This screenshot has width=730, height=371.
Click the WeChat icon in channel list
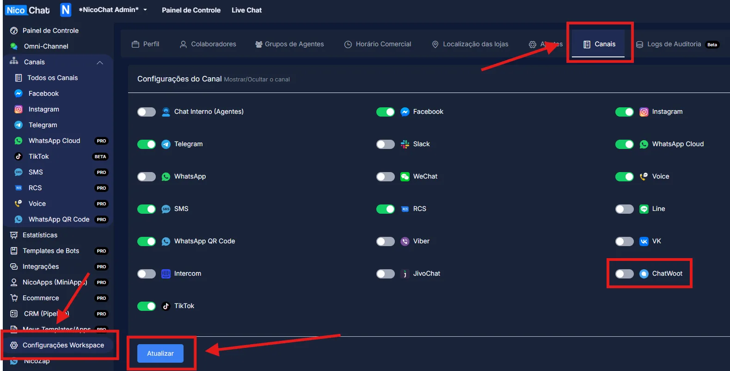point(405,177)
